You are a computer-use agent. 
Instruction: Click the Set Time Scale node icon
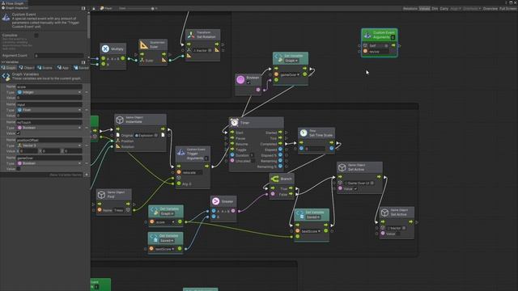304,133
